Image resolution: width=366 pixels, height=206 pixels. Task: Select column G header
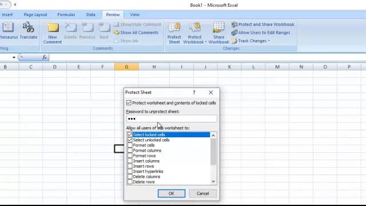(x=126, y=67)
